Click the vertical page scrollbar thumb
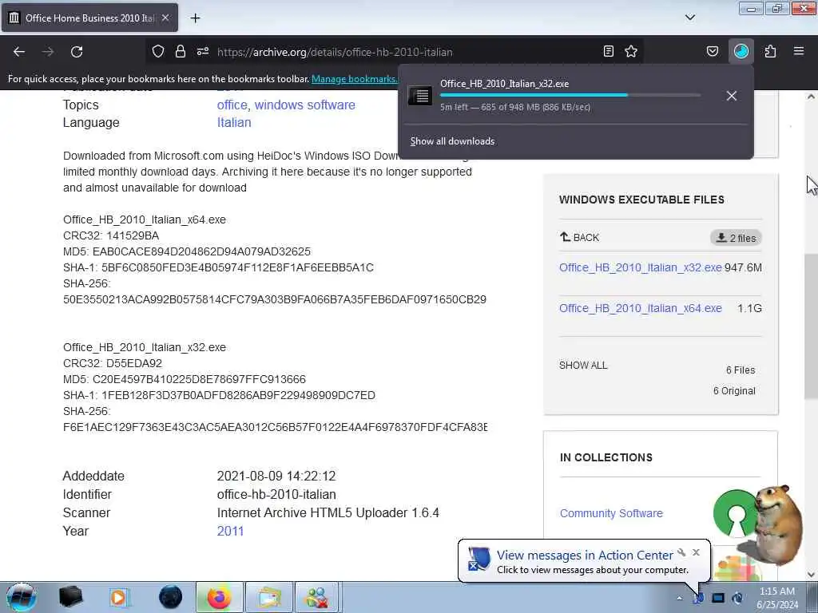This screenshot has height=613, width=818. pyautogui.click(x=811, y=326)
